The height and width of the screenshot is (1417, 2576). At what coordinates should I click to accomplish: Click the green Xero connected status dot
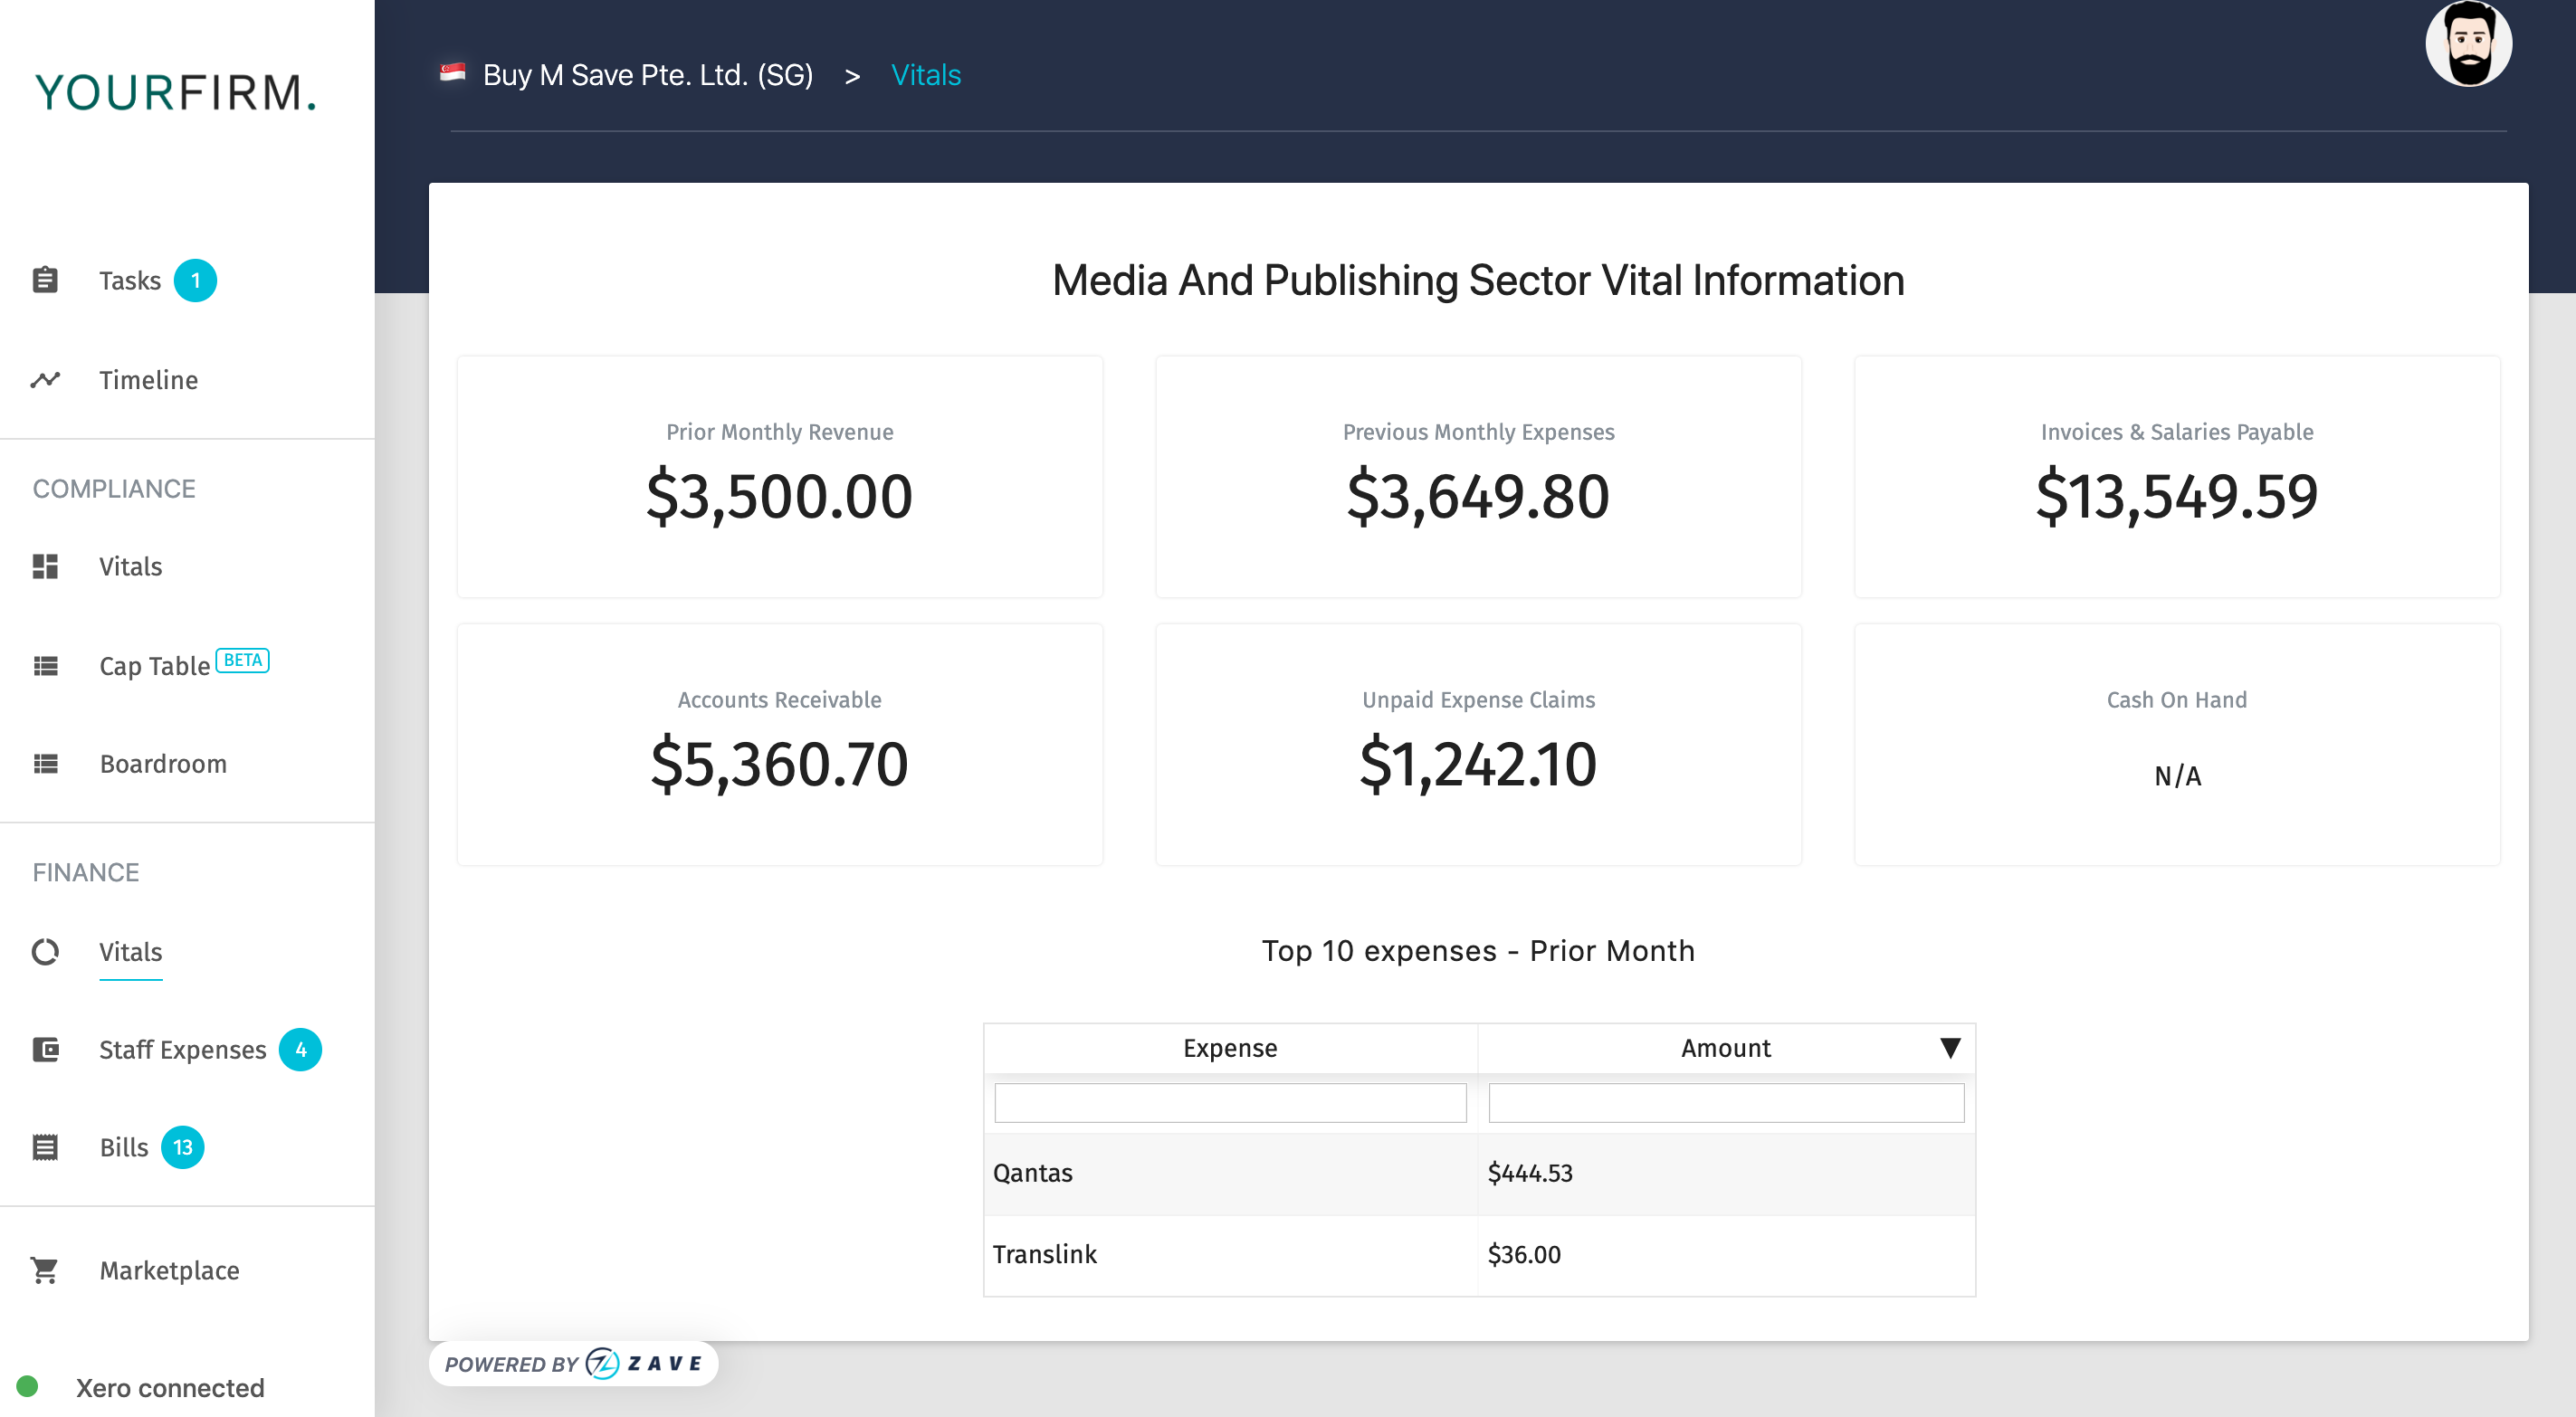point(27,1386)
